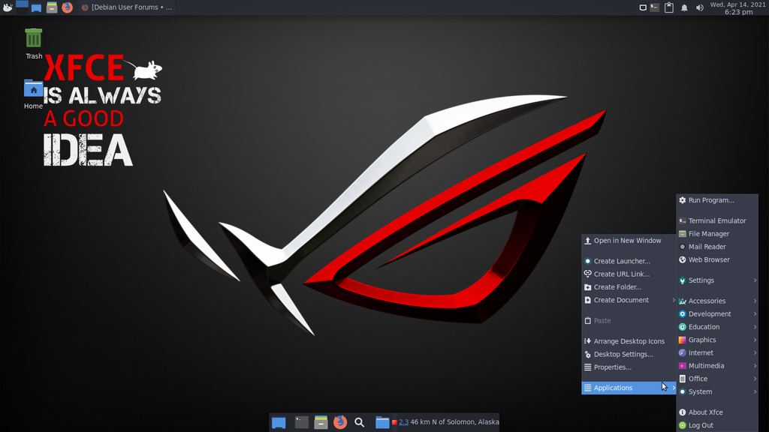Launch File Manager from submenu
Screen dimensions: 769x432
click(717, 234)
